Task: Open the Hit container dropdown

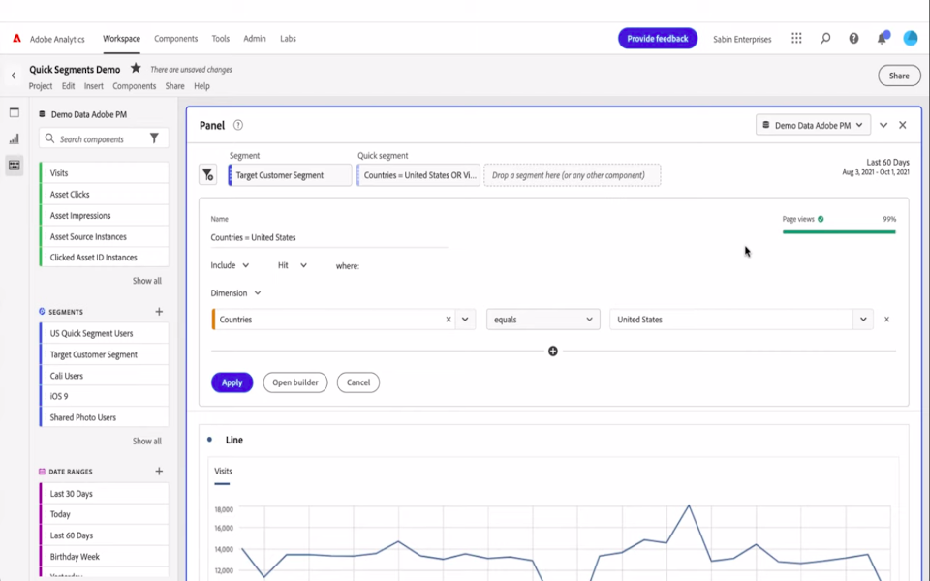Action: (293, 265)
